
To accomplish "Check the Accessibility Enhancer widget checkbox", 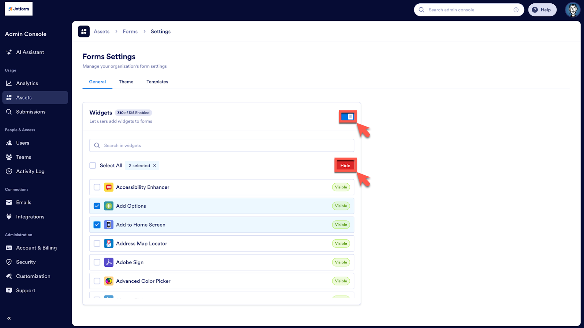I will 97,187.
